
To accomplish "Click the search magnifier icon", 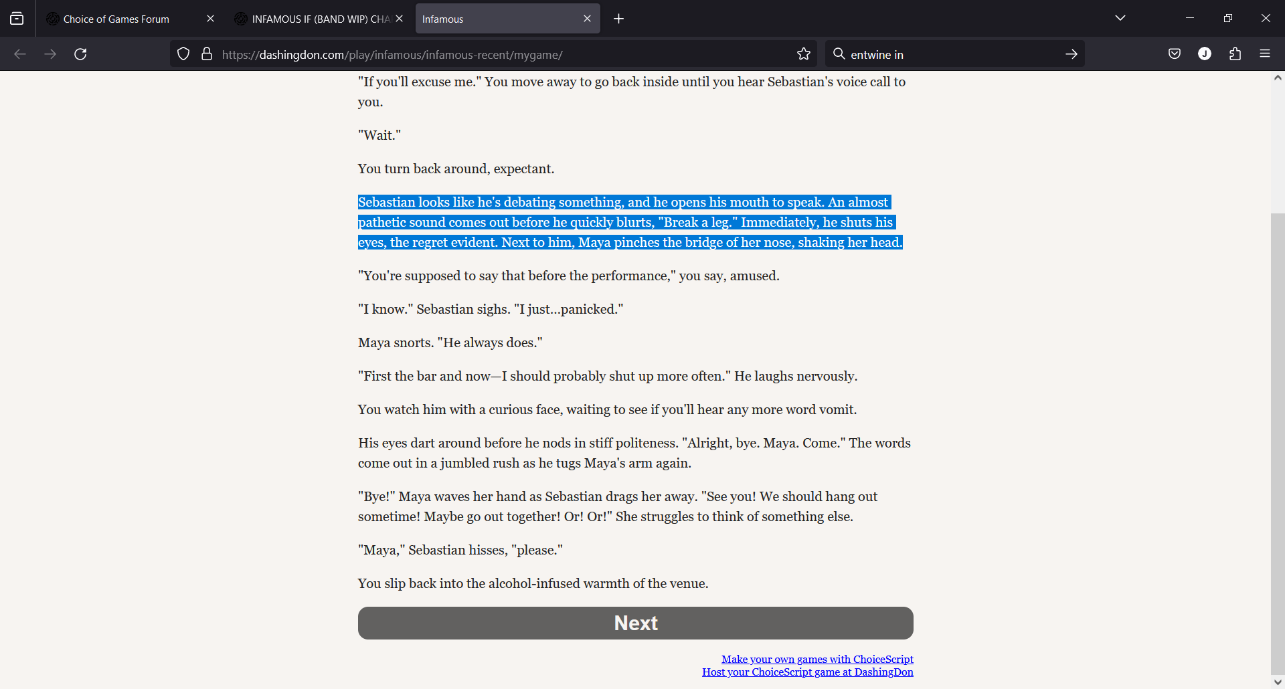I will point(839,54).
